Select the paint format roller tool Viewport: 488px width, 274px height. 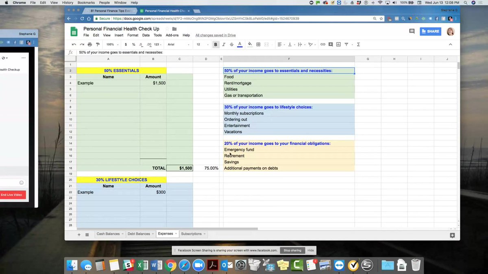pos(98,44)
